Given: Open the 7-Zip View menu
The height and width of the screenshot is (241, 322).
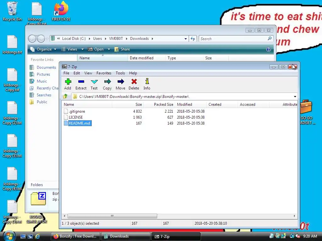Looking at the screenshot, I should [x=88, y=73].
